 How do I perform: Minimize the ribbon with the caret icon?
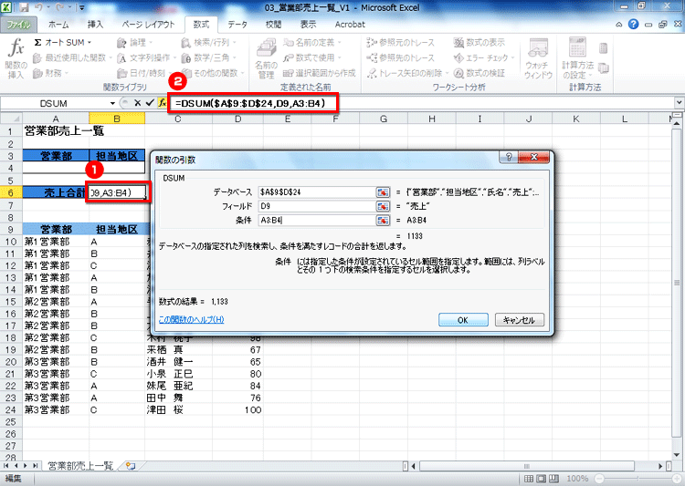[x=619, y=25]
